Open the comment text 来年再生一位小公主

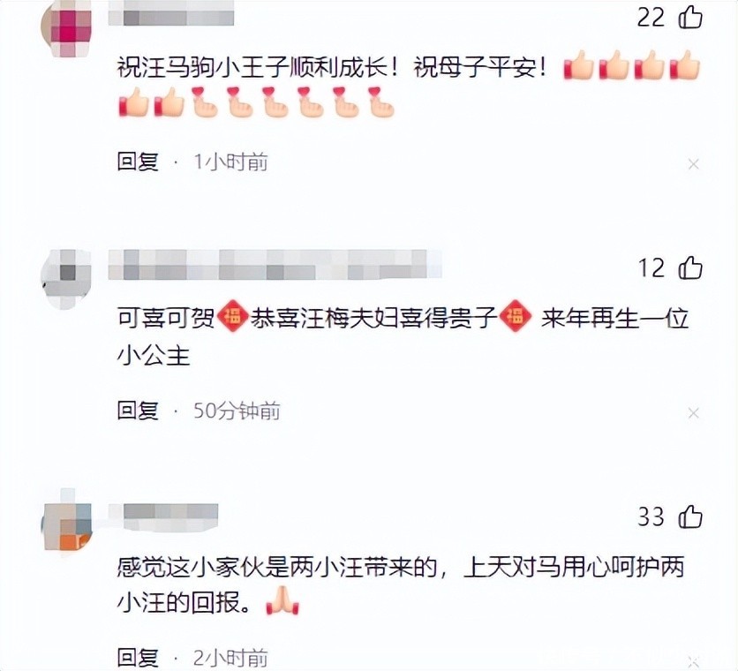click(x=403, y=337)
